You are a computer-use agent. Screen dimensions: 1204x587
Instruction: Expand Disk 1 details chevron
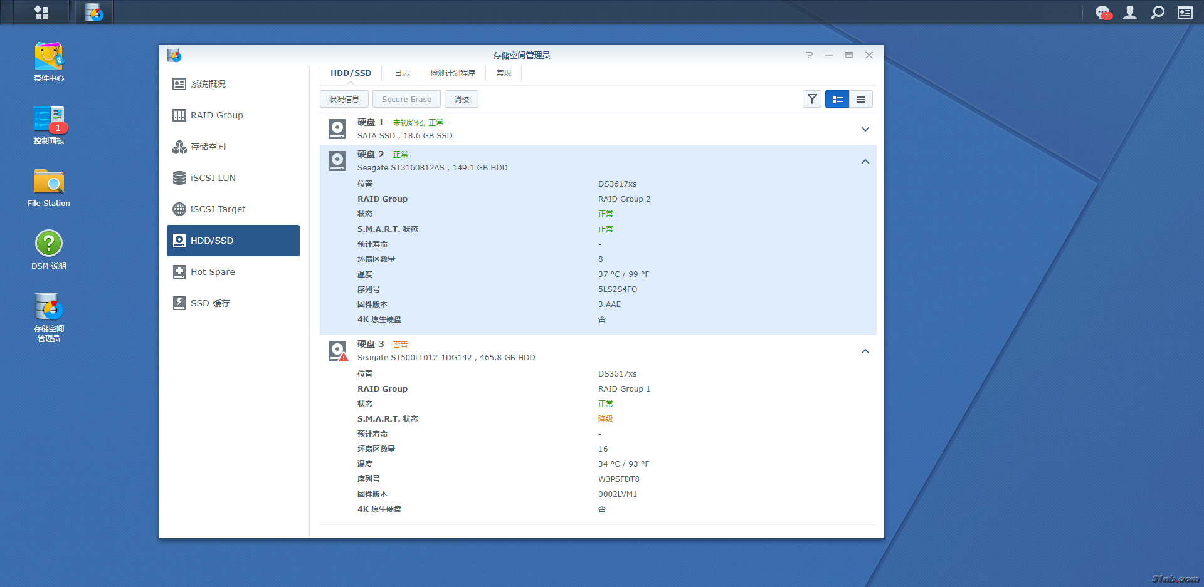tap(865, 129)
